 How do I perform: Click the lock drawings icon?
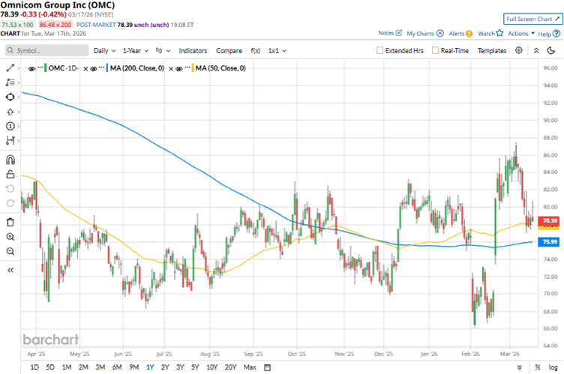click(10, 174)
